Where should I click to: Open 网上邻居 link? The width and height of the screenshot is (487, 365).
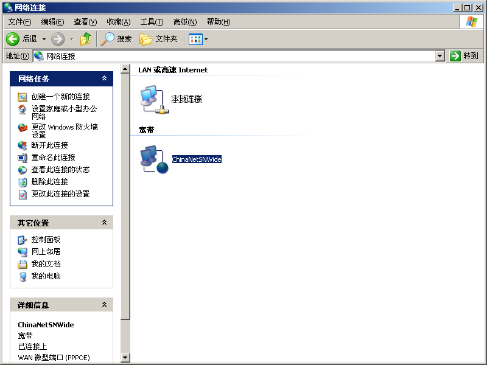click(x=46, y=252)
